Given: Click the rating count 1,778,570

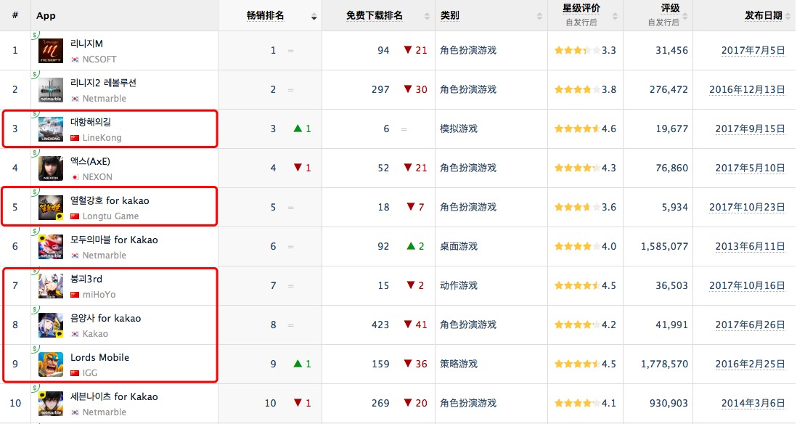Looking at the screenshot, I should 664,364.
